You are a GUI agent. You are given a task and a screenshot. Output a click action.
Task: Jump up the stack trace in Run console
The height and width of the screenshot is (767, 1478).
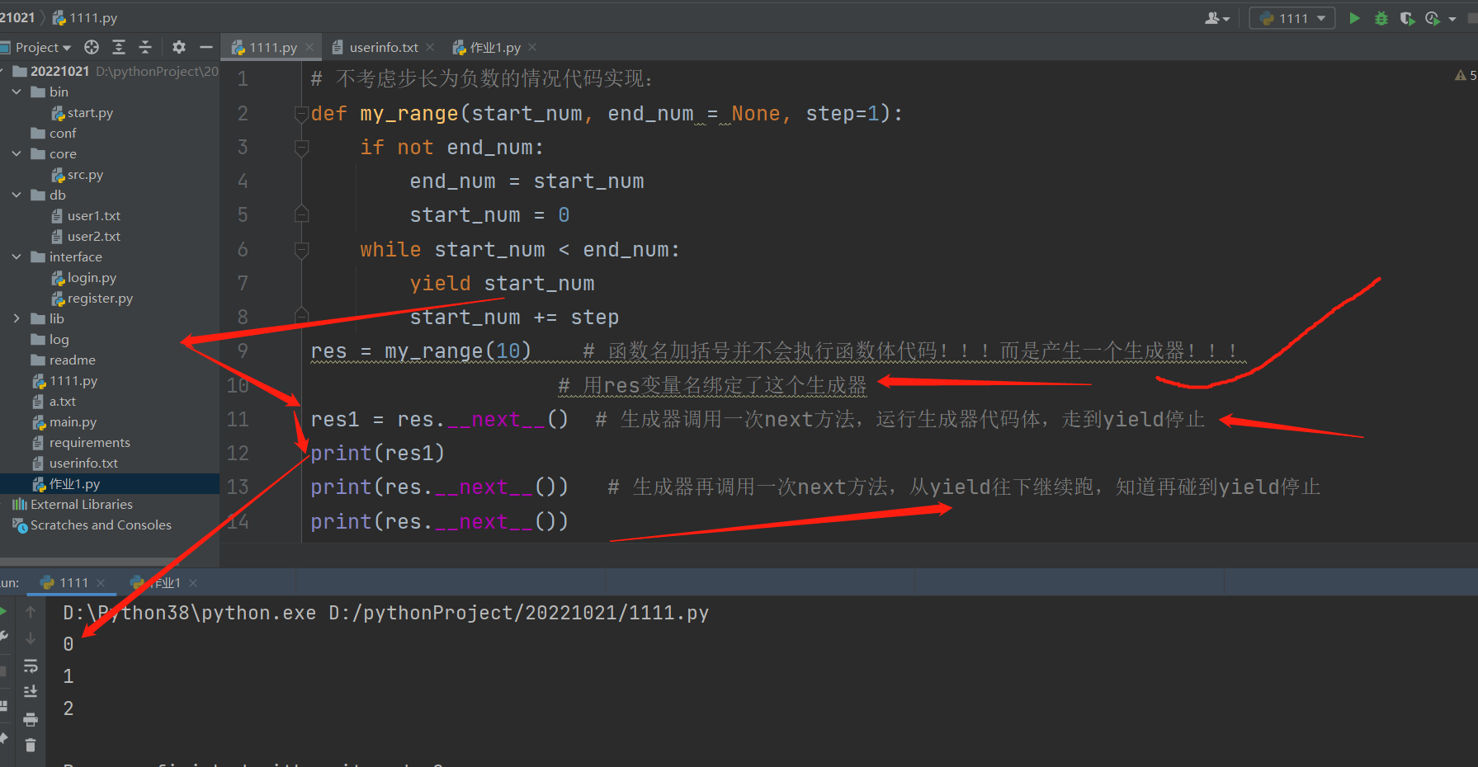click(x=31, y=612)
